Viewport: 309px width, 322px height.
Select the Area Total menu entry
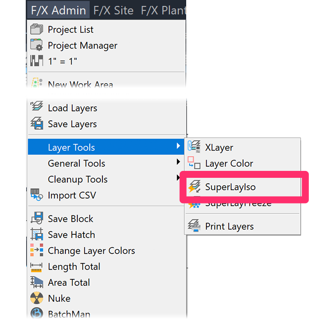pyautogui.click(x=69, y=282)
